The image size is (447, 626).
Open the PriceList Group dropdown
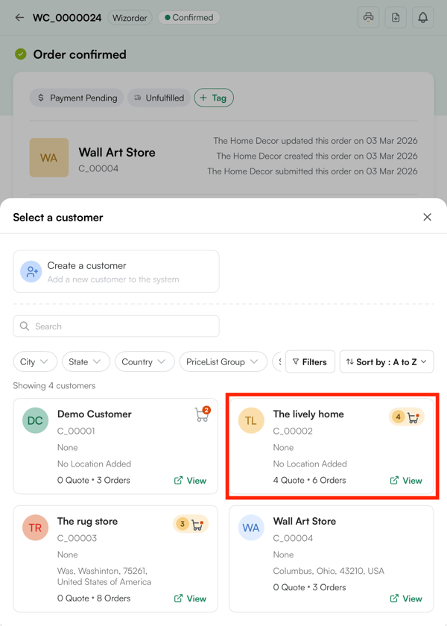point(223,361)
